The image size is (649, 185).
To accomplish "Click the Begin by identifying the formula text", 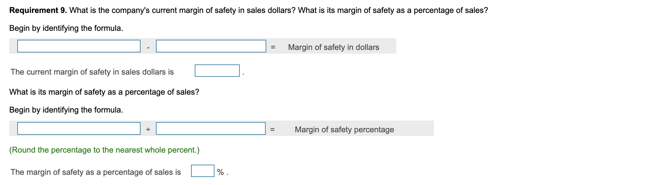I will (66, 29).
